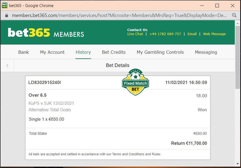Click the vertical scrollbar thumb
Image resolution: width=241 pixels, height=168 pixels.
(x=238, y=57)
